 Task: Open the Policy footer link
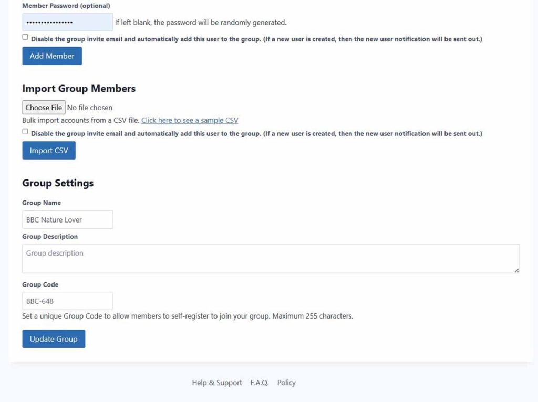pos(286,383)
